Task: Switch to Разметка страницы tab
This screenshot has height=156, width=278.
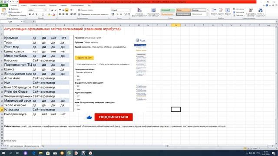Action: click(38, 6)
